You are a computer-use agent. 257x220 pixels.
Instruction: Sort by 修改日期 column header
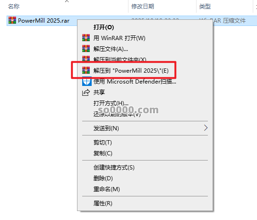(143, 7)
